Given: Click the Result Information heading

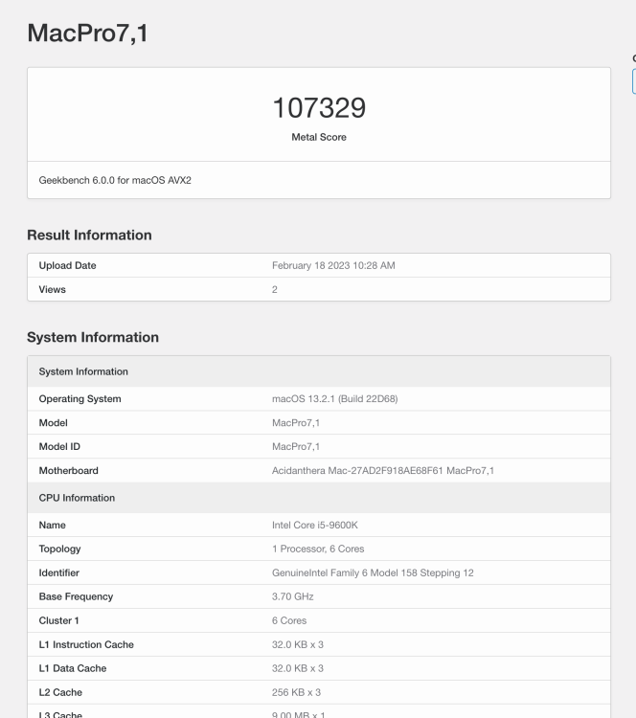Looking at the screenshot, I should [x=89, y=235].
